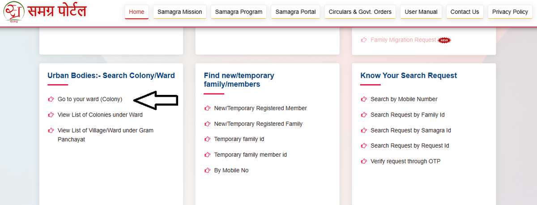This screenshot has width=537, height=205.
Task: Open Circulars & Govt. Orders page
Action: click(x=360, y=12)
